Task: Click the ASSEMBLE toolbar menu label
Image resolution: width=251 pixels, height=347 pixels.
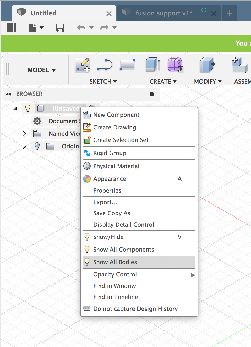Action: (x=242, y=82)
